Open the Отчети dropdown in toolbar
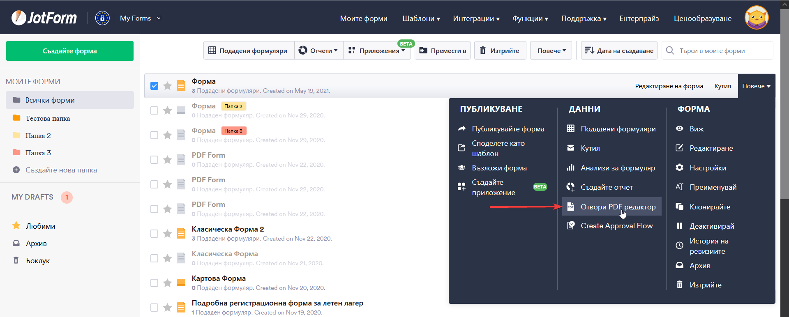Image resolution: width=789 pixels, height=317 pixels. coord(318,51)
